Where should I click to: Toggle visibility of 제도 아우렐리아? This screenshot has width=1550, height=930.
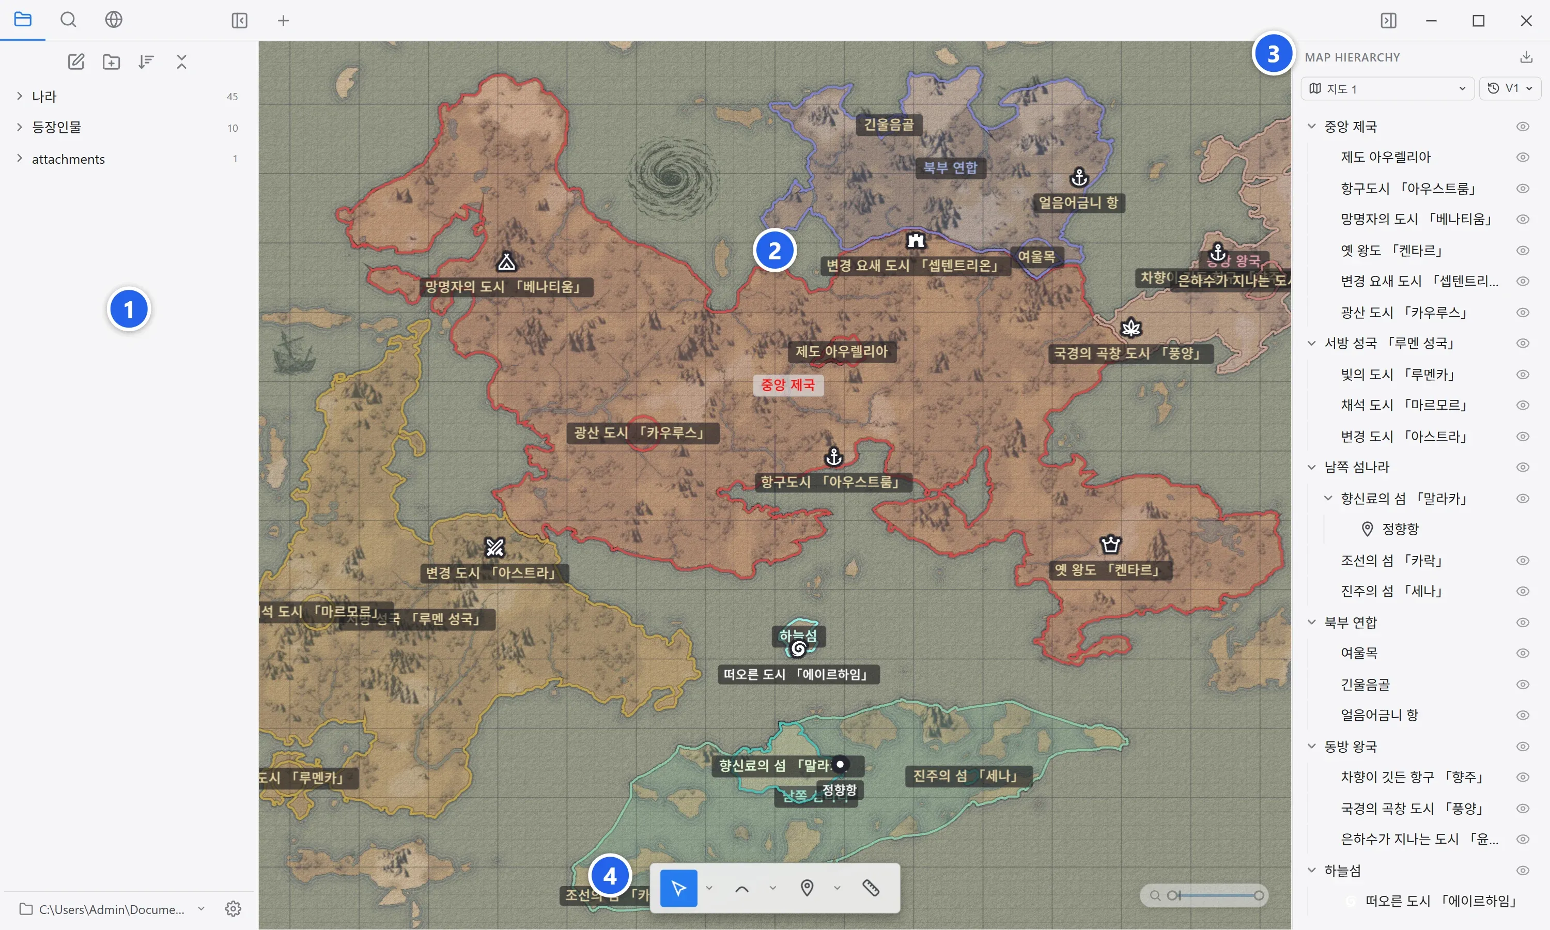click(1523, 157)
